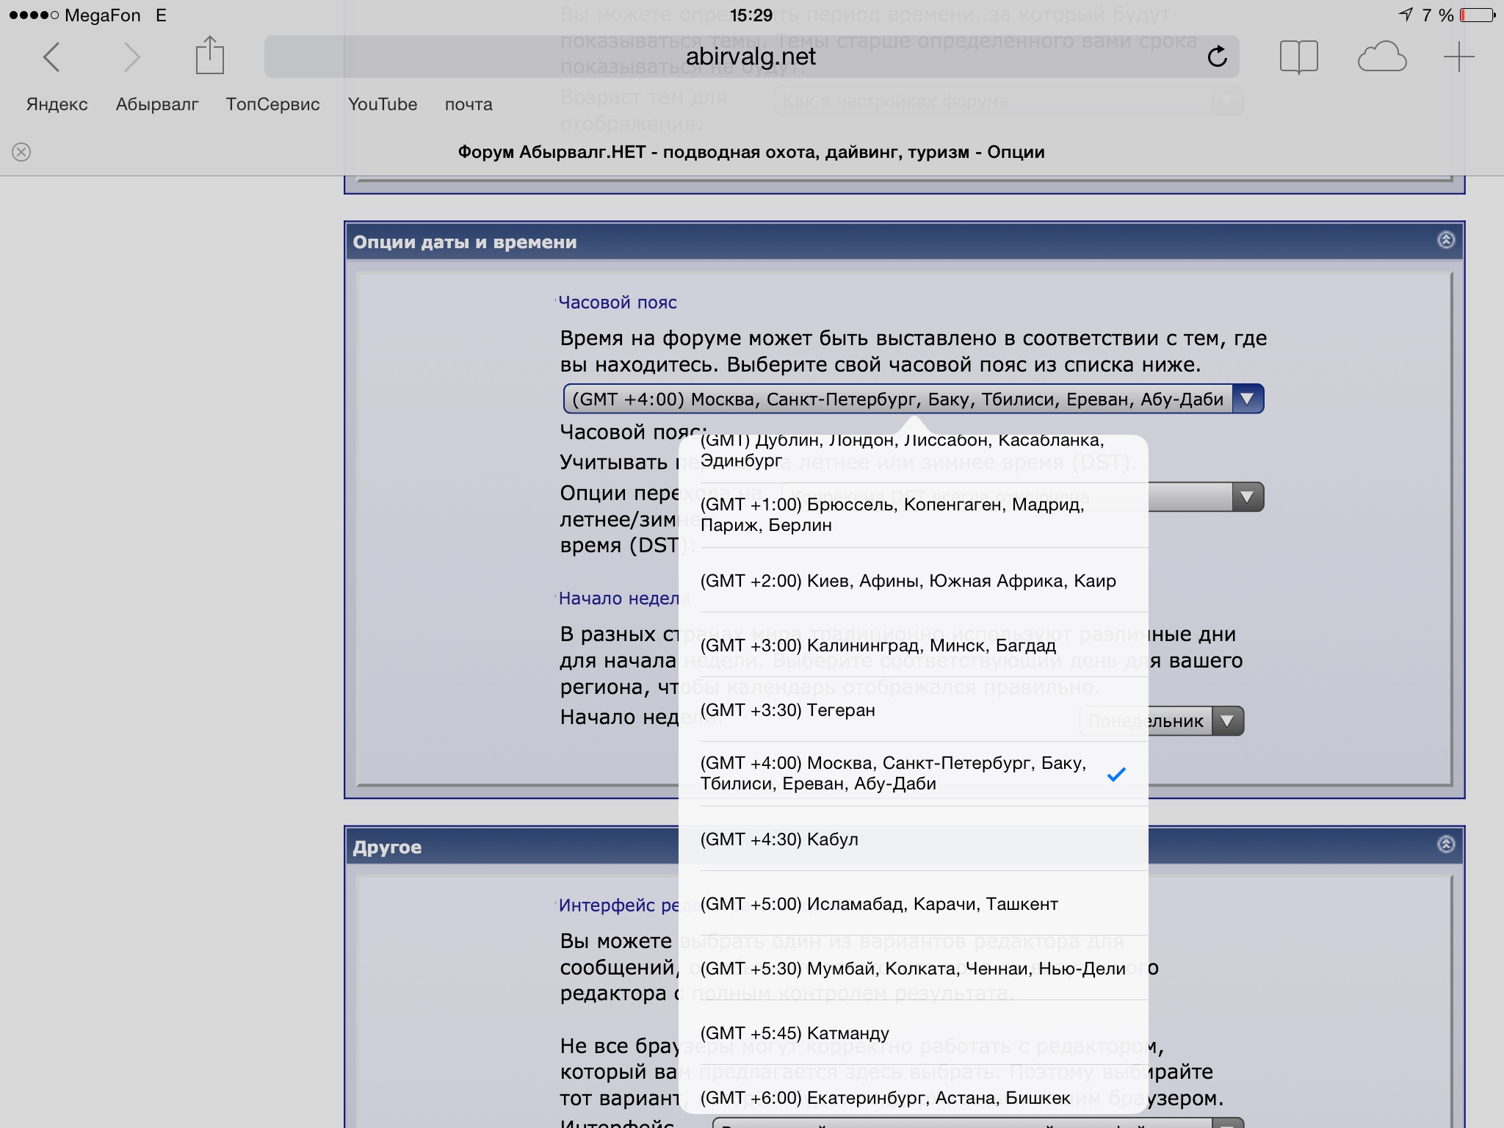Viewport: 1504px width, 1128px height.
Task: Close the tab with X icon
Action: [21, 152]
